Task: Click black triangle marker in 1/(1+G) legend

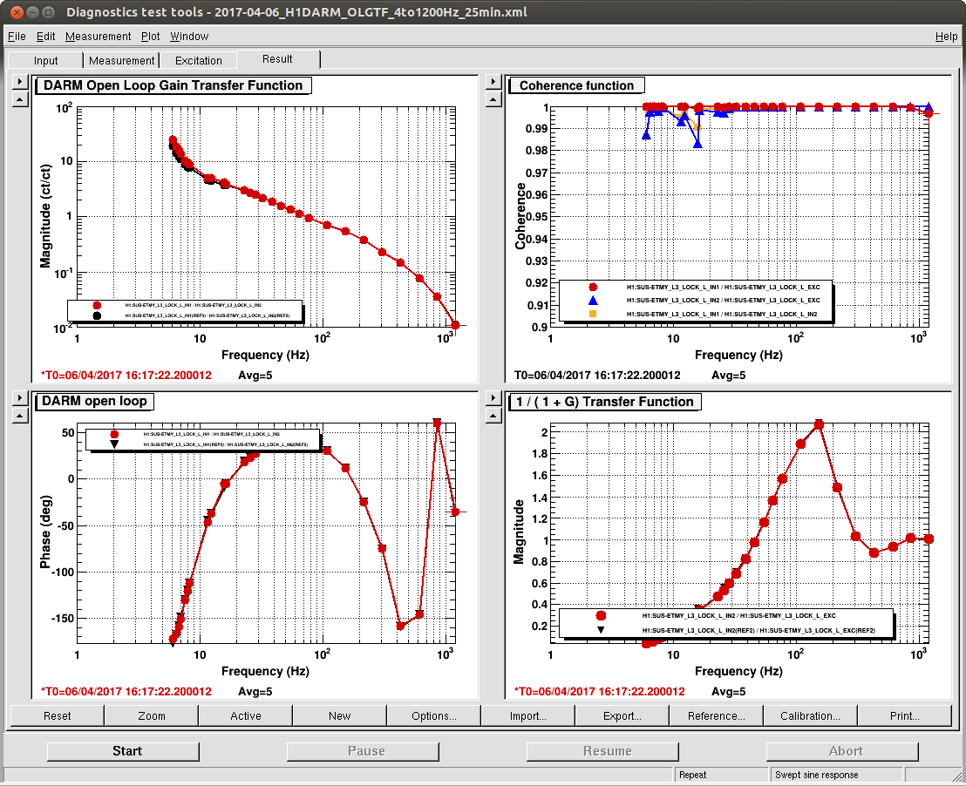Action: click(x=601, y=630)
